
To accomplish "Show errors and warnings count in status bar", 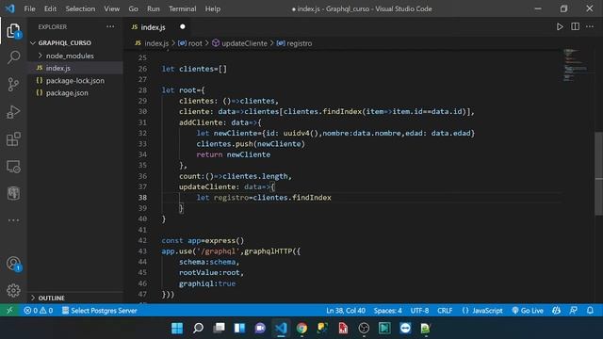I will tap(38, 310).
